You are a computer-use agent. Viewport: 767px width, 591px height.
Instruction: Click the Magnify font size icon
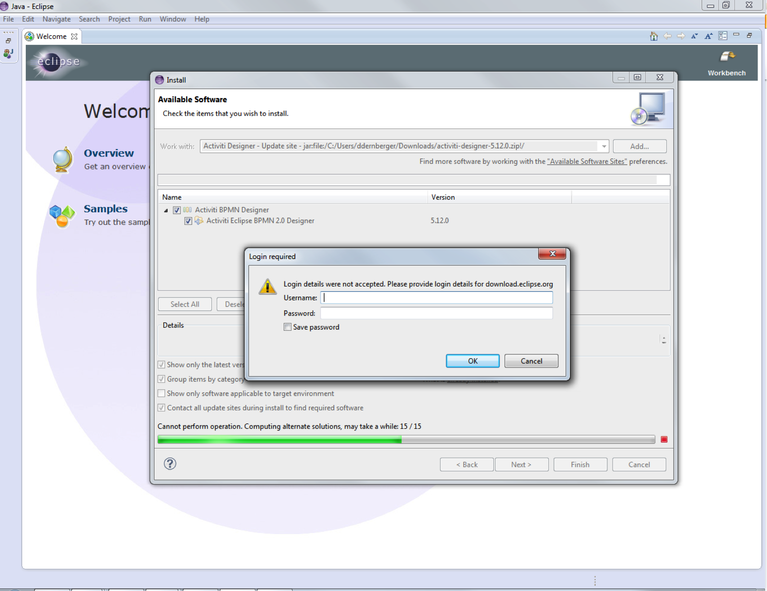pos(708,36)
